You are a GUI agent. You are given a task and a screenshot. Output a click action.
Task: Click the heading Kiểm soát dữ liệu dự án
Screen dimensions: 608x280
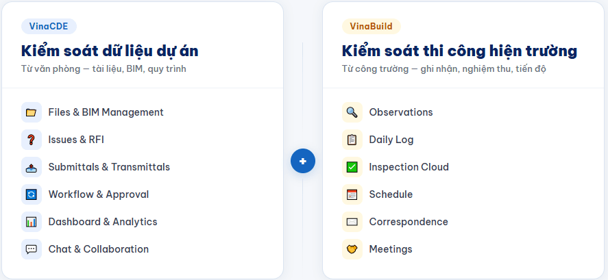click(x=110, y=51)
